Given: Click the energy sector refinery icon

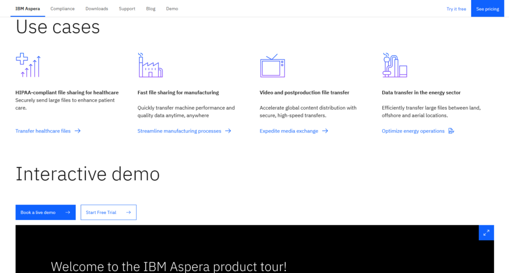Looking at the screenshot, I should (395, 65).
